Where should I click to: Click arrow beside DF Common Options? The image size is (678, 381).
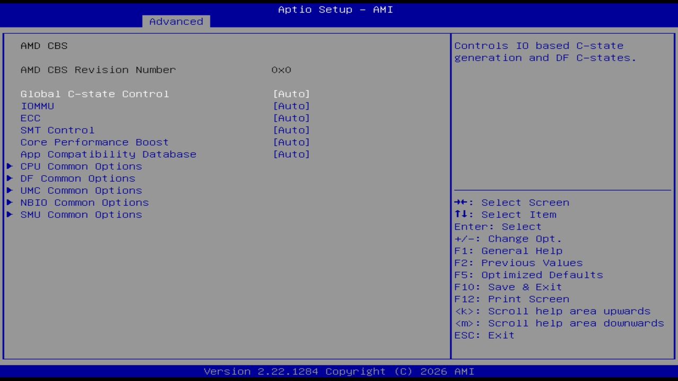click(x=10, y=178)
